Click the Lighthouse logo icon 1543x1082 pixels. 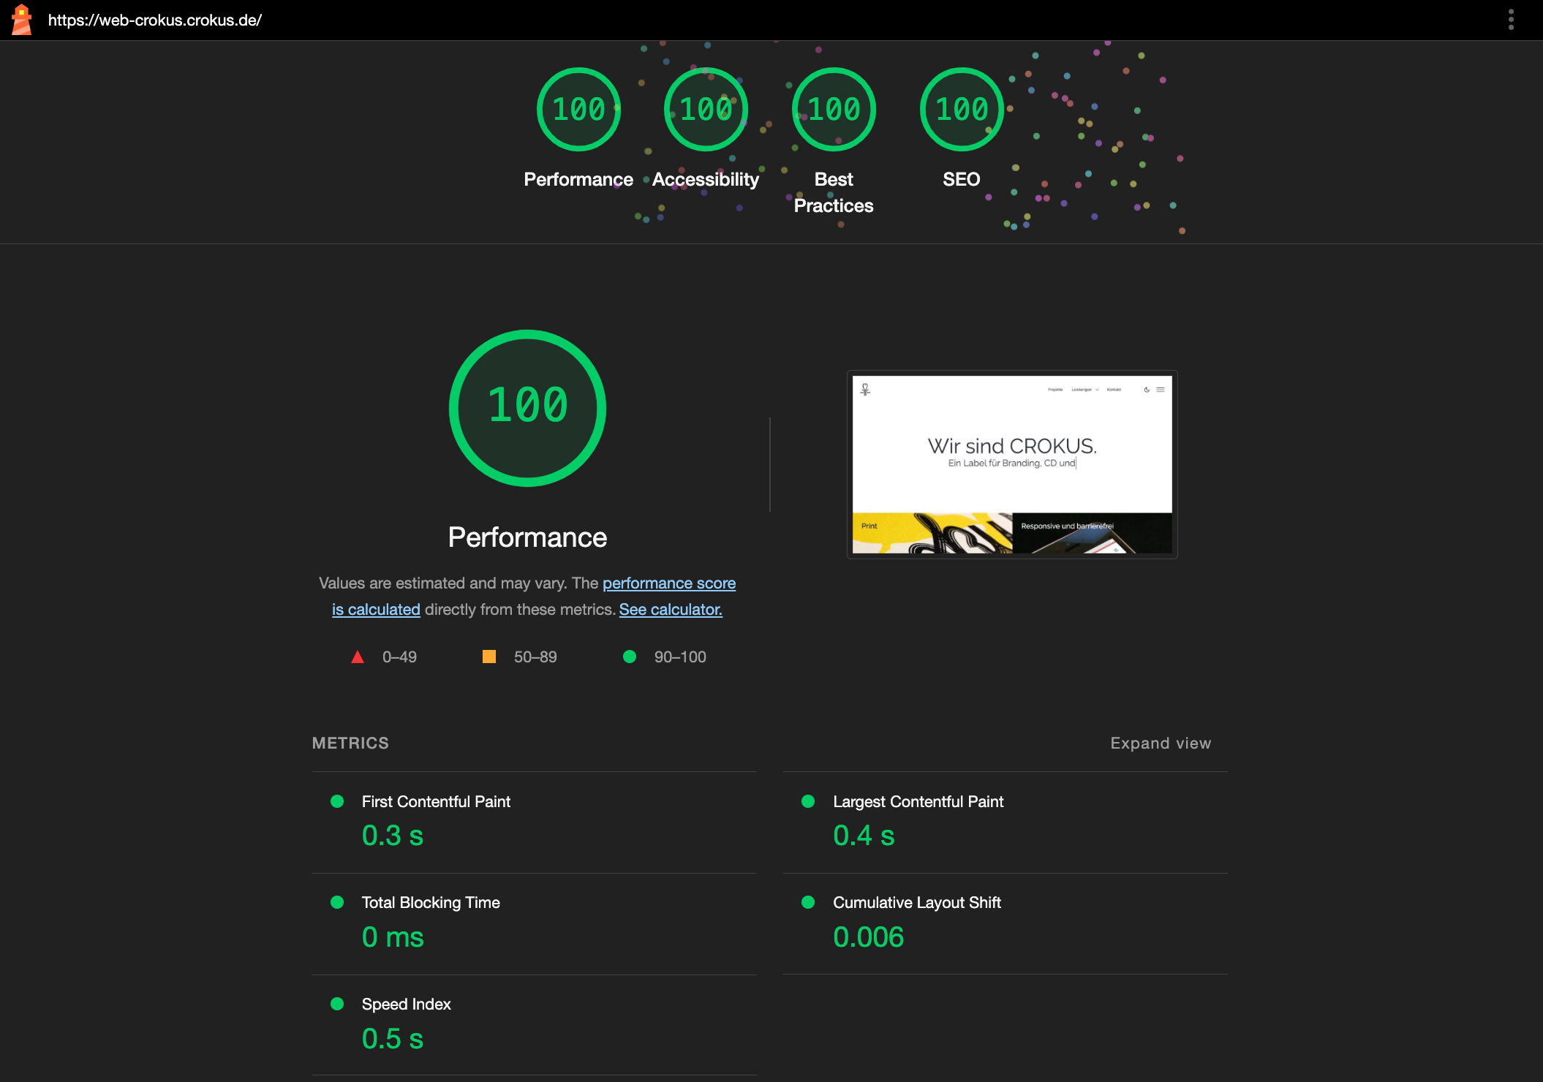pos(22,20)
